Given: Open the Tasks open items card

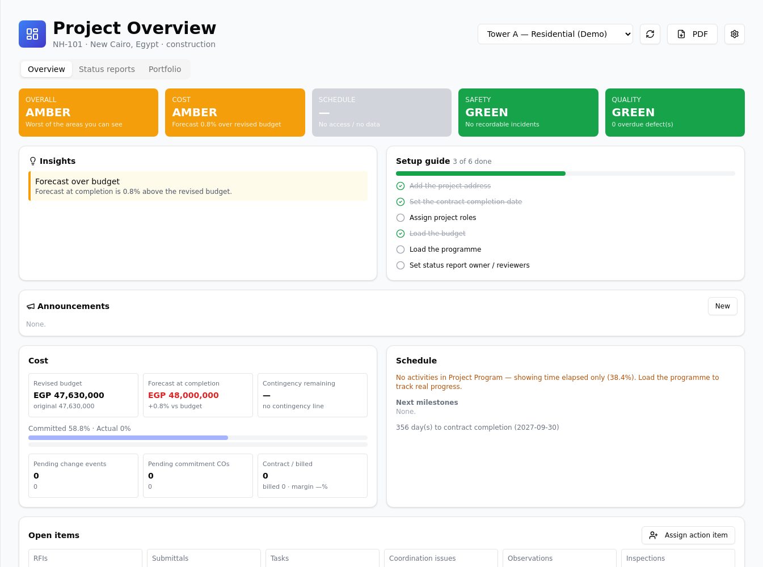Looking at the screenshot, I should pos(322,558).
